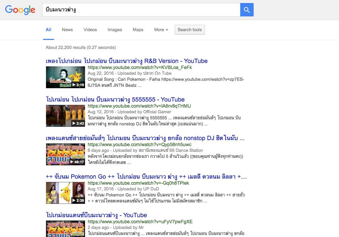Switch to the Images tab
The width and height of the screenshot is (339, 237).
[115, 30]
